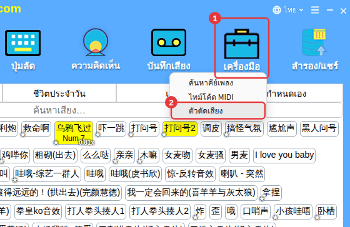Play the 我一定会回来的(喜羊羊与灰太狼) sound

(191, 193)
